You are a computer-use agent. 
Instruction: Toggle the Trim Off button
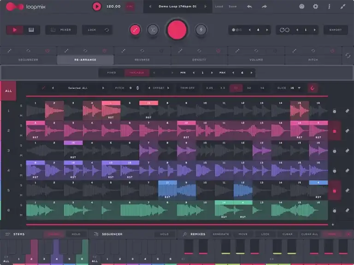point(188,88)
